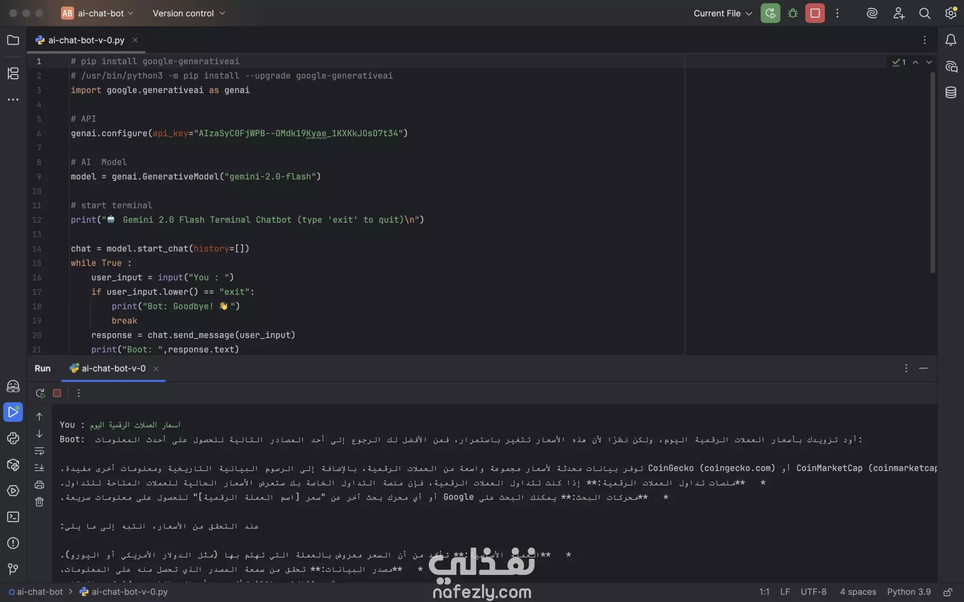The height and width of the screenshot is (602, 964).
Task: Open the Database tool window
Action: tap(950, 92)
